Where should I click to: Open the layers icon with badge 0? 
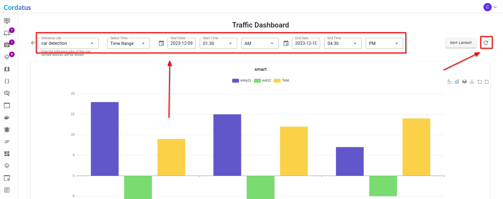[7, 57]
